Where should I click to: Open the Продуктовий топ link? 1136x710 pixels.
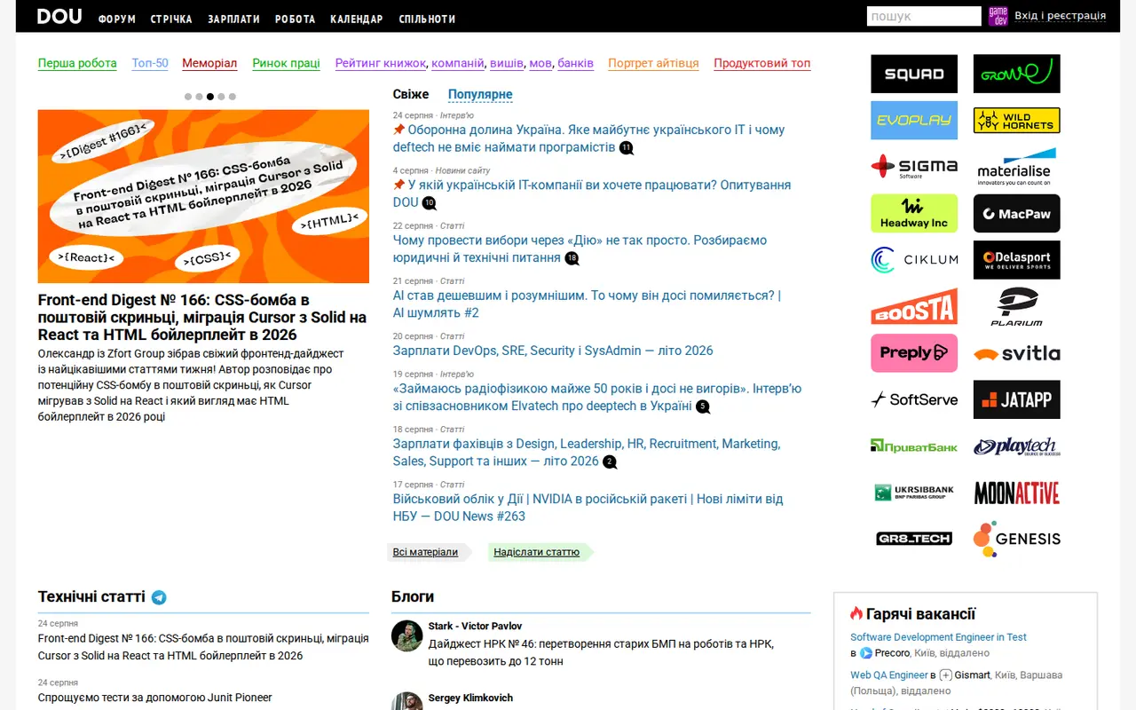pyautogui.click(x=762, y=63)
